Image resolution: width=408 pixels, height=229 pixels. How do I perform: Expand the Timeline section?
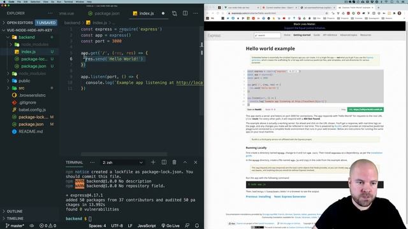click(15, 219)
